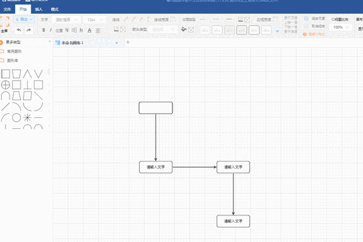This screenshot has width=363, height=242.
Task: Click the undo arrow icon
Action: click(19, 30)
